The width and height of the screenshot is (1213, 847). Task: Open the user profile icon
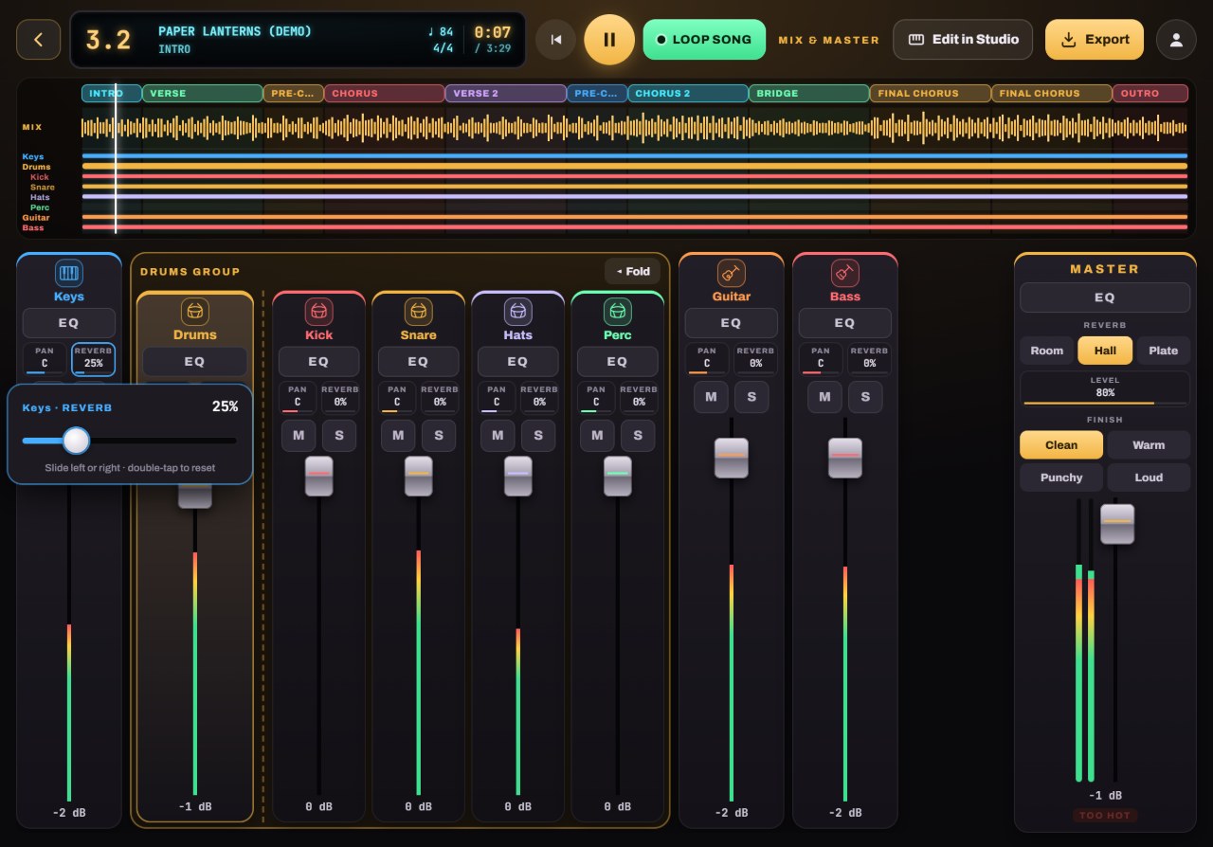(1176, 40)
